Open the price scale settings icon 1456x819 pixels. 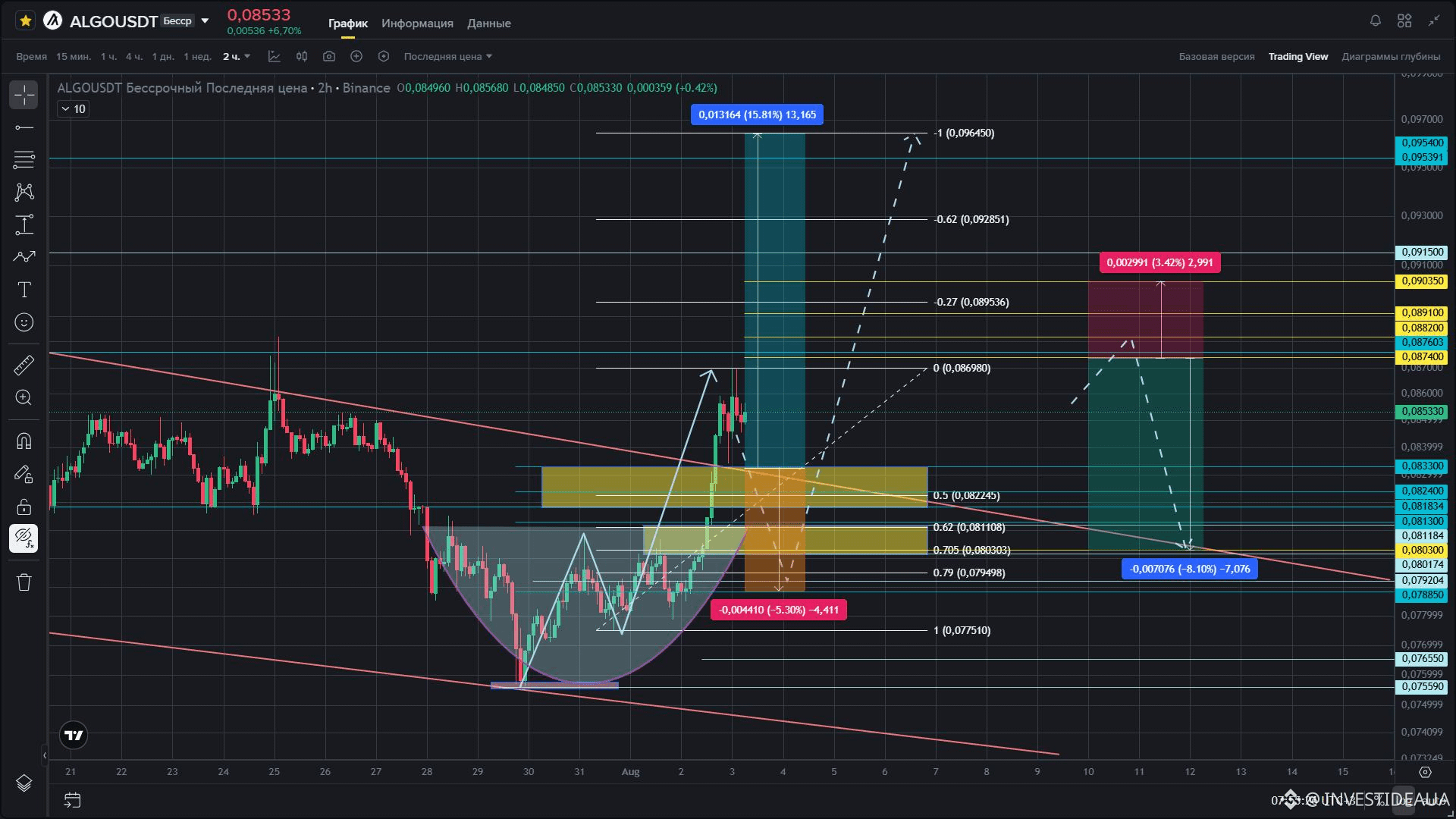click(1425, 773)
